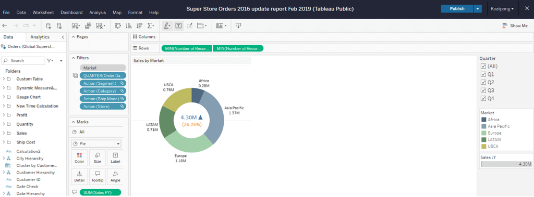The image size is (534, 197).
Task: Click the Totals sigma icon
Action: tap(150, 26)
